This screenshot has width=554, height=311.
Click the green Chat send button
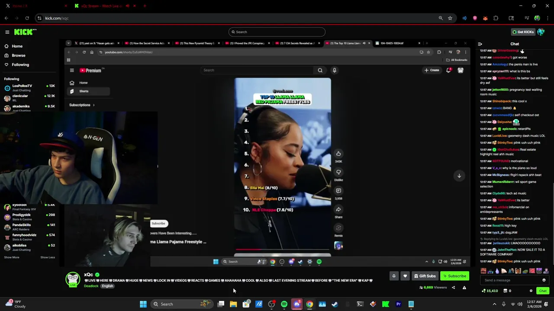tap(543, 291)
